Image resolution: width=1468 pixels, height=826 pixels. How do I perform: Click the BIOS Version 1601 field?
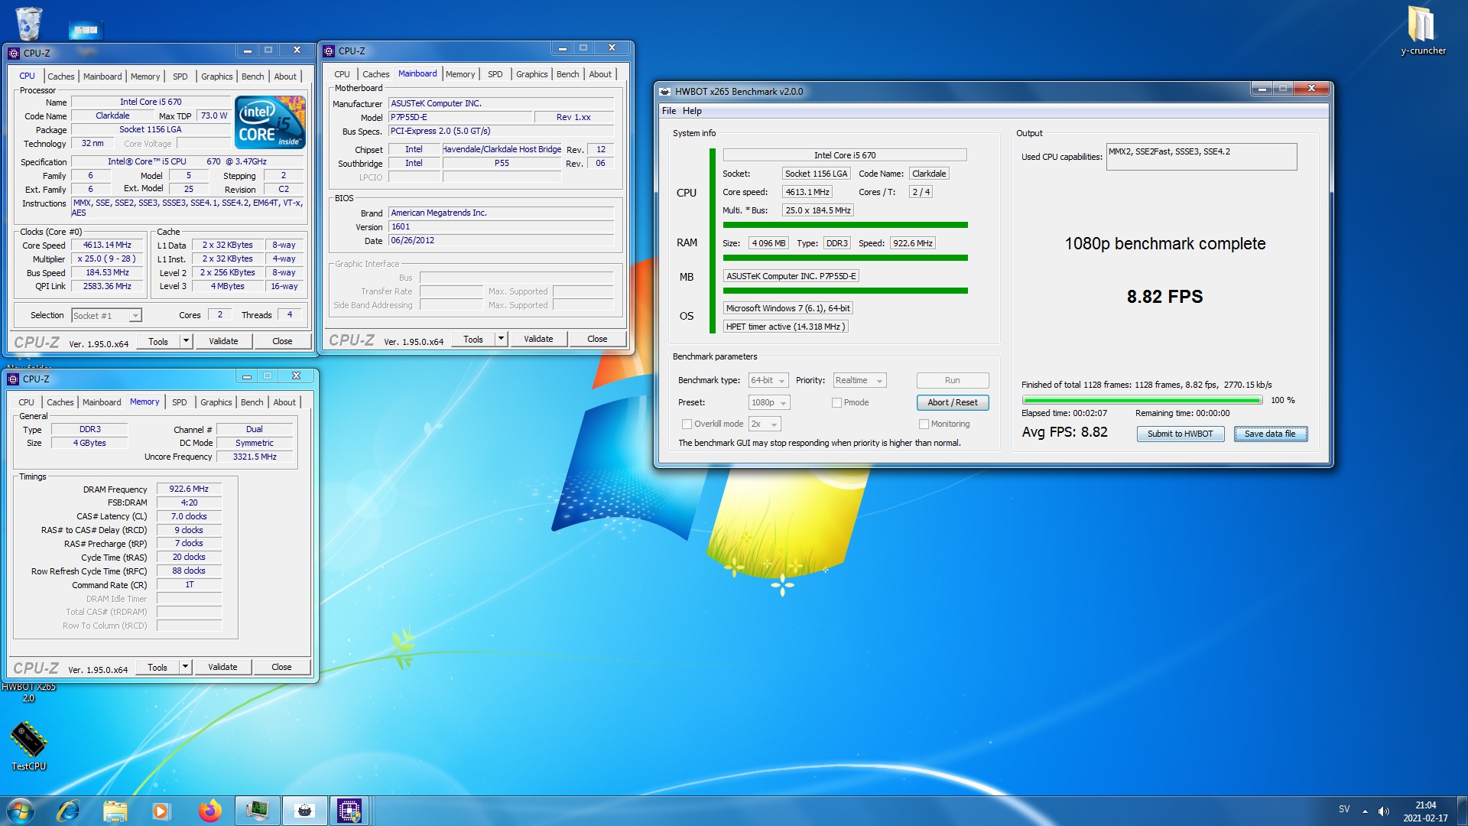click(501, 226)
